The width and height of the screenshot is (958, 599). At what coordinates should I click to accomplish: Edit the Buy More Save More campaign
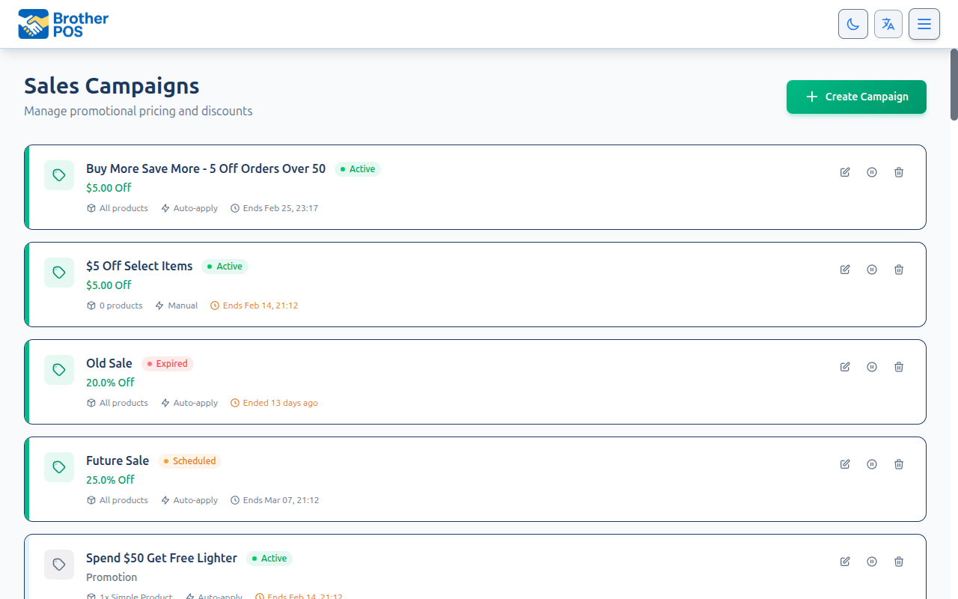click(845, 172)
